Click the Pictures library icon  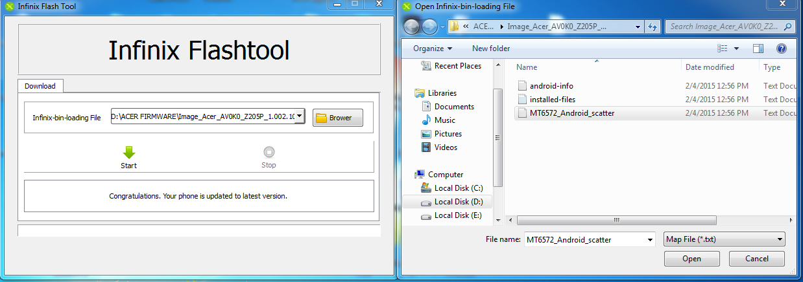pos(426,134)
